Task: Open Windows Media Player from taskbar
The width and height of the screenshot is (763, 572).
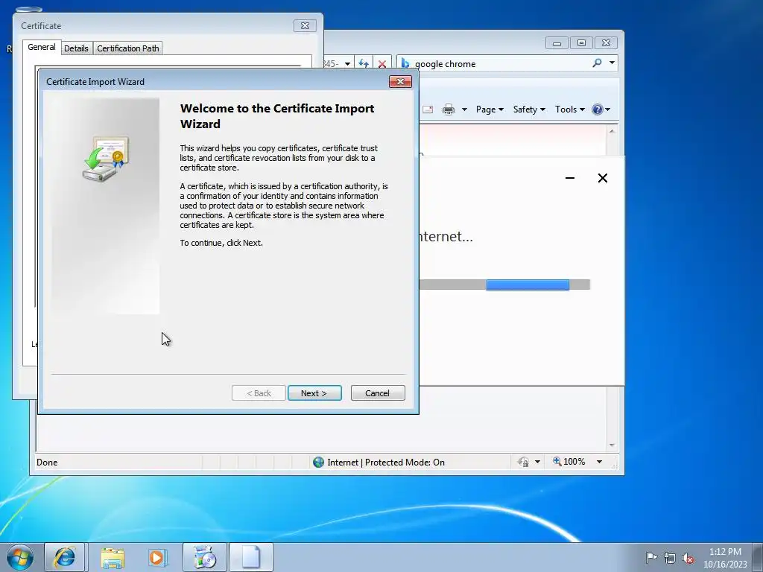Action: [x=158, y=557]
